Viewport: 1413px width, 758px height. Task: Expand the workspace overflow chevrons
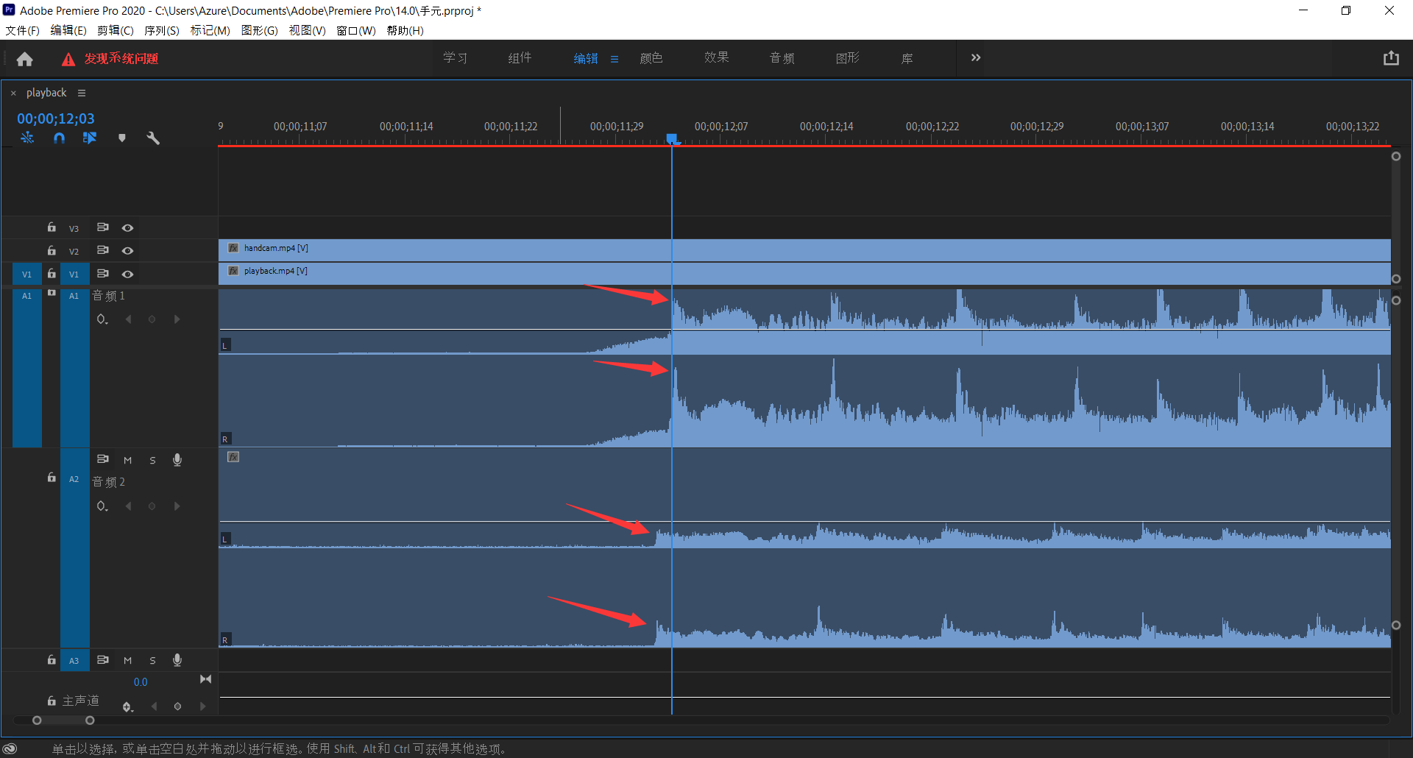975,58
